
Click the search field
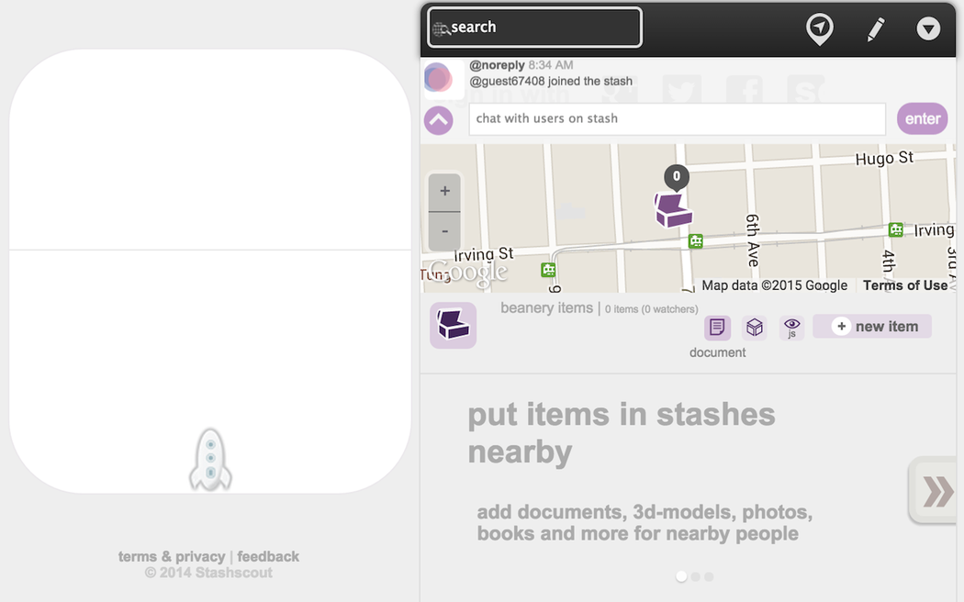point(534,28)
